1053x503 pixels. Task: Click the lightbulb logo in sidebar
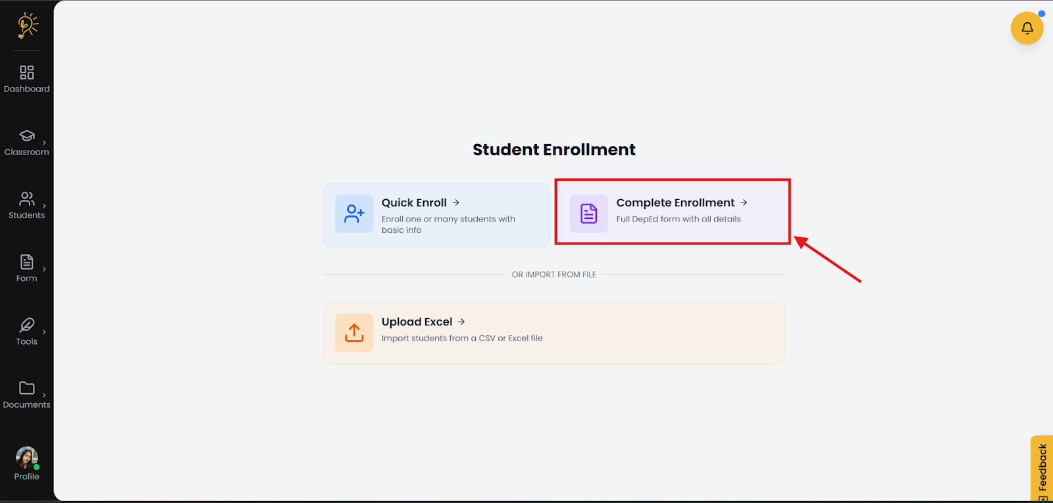pos(27,25)
